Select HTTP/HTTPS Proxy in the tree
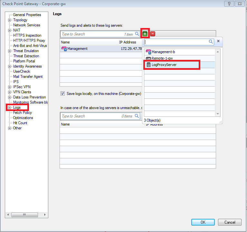 [x=29, y=41]
